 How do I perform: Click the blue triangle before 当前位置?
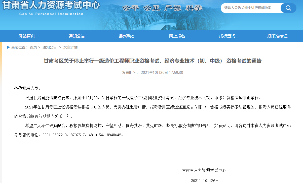click(x=8, y=47)
